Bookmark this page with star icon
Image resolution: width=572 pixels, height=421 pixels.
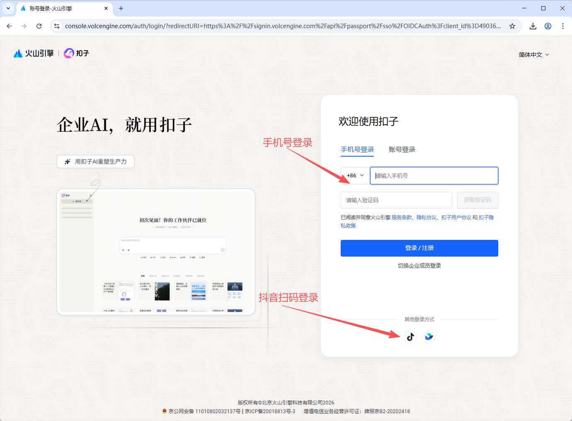[x=512, y=26]
